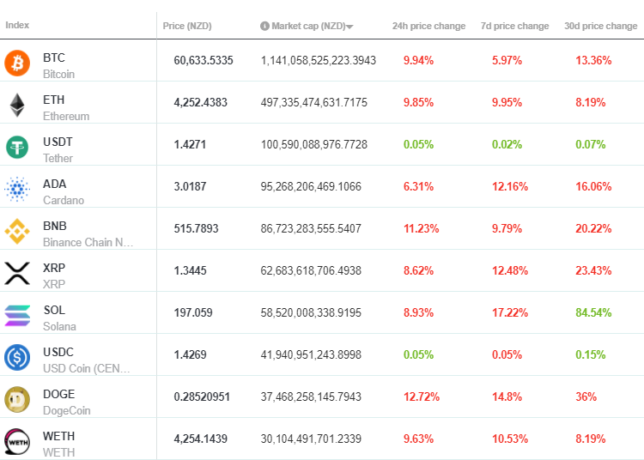Select Ethereum market cap 497,335,474,631.7175

coord(313,103)
